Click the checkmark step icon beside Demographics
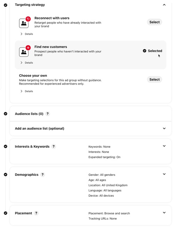Viewport: 173px width, 228px height. click(x=6, y=174)
